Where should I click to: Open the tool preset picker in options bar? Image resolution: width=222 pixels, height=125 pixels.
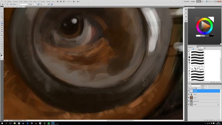point(3,5)
